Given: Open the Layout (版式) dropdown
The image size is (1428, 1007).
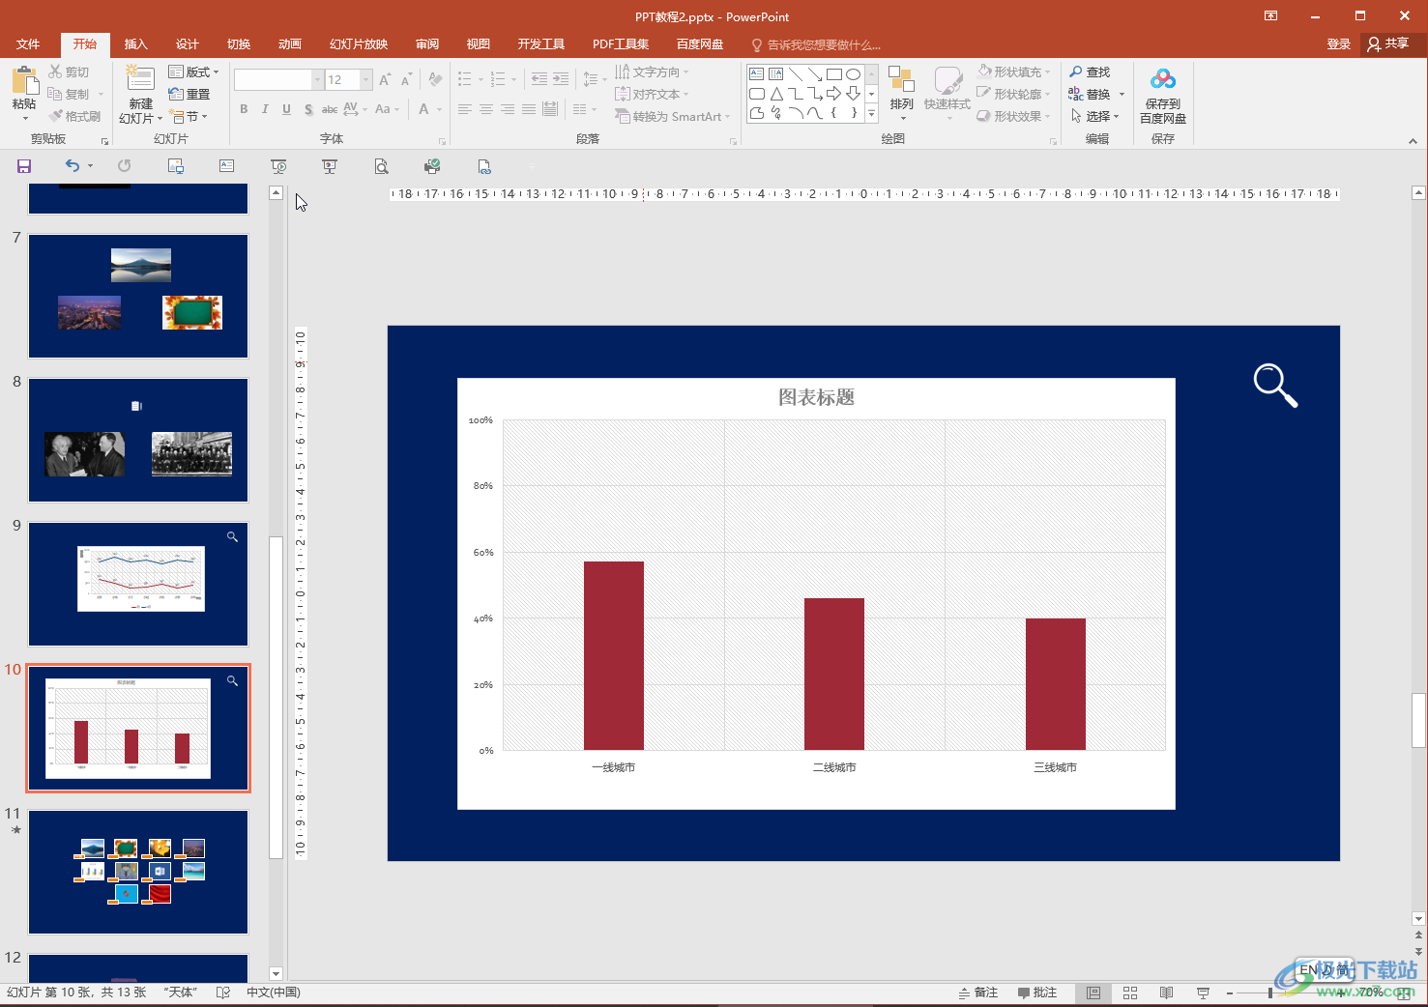Looking at the screenshot, I should [x=193, y=72].
